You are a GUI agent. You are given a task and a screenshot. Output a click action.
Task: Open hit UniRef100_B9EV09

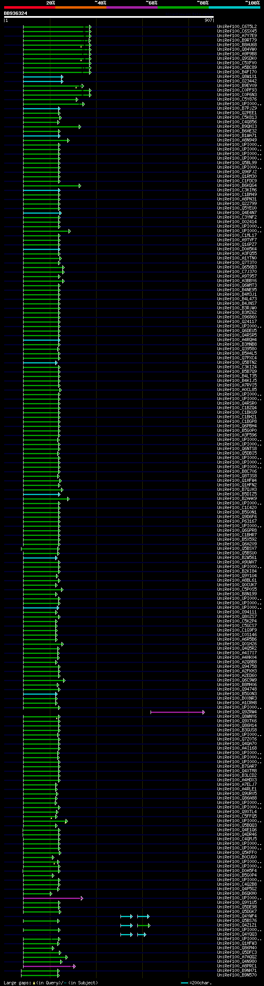tap(237, 85)
